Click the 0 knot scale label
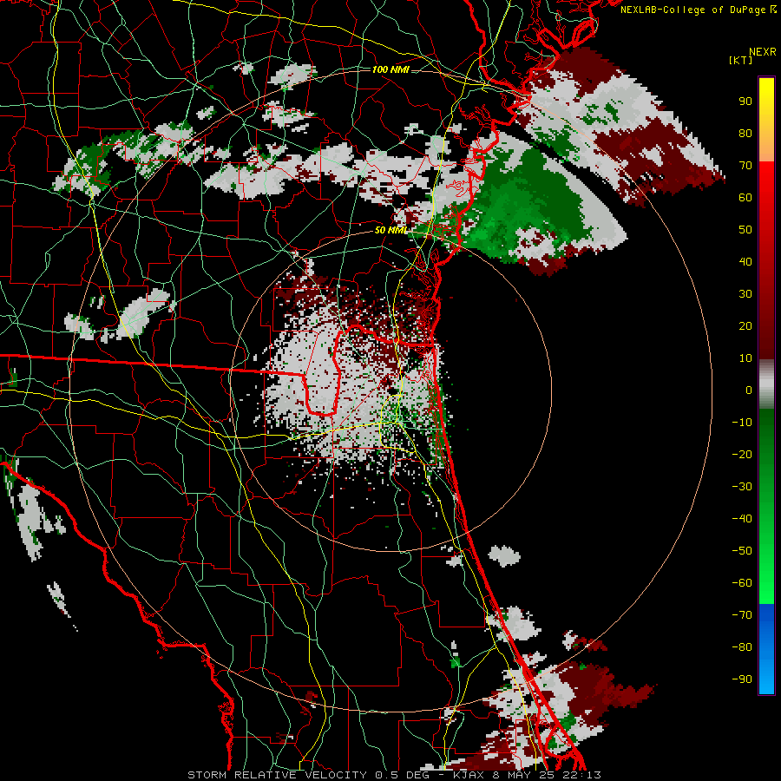Viewport: 781px width, 781px height. click(748, 390)
